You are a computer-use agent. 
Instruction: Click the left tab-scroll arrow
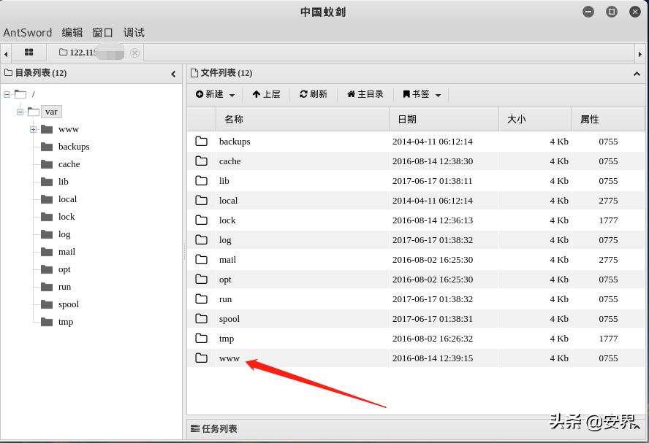6,52
